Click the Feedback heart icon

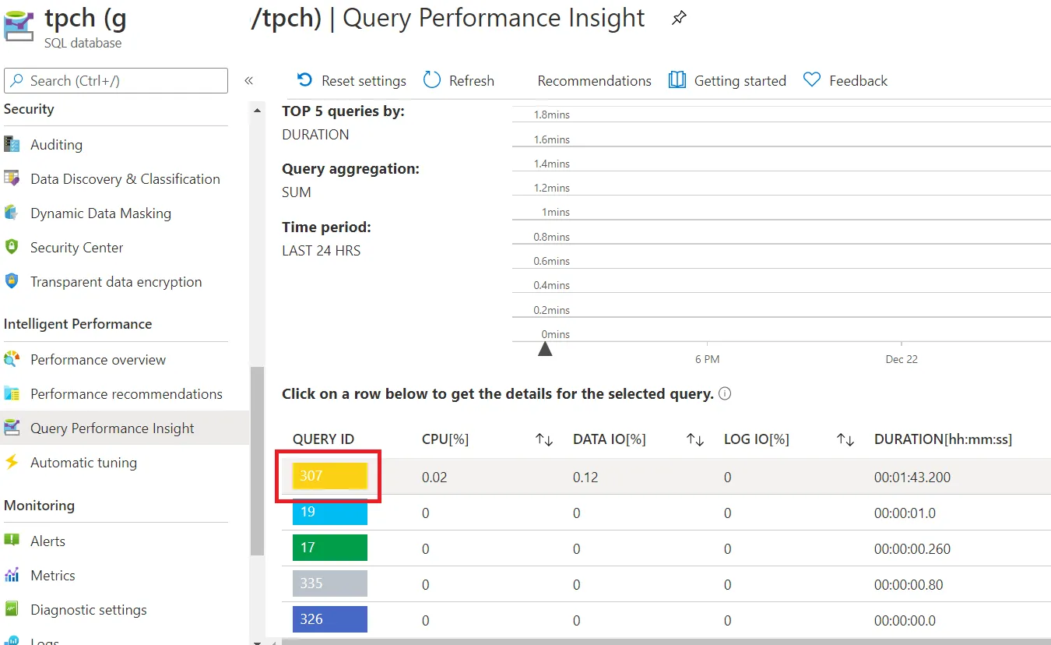[x=812, y=80]
